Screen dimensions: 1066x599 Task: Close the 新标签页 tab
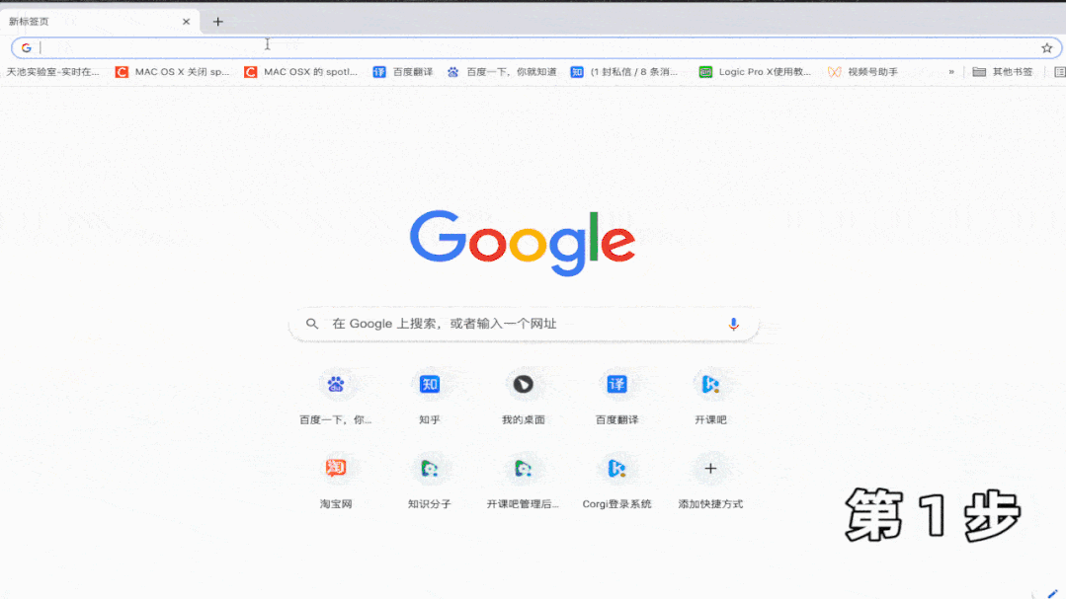coord(186,22)
